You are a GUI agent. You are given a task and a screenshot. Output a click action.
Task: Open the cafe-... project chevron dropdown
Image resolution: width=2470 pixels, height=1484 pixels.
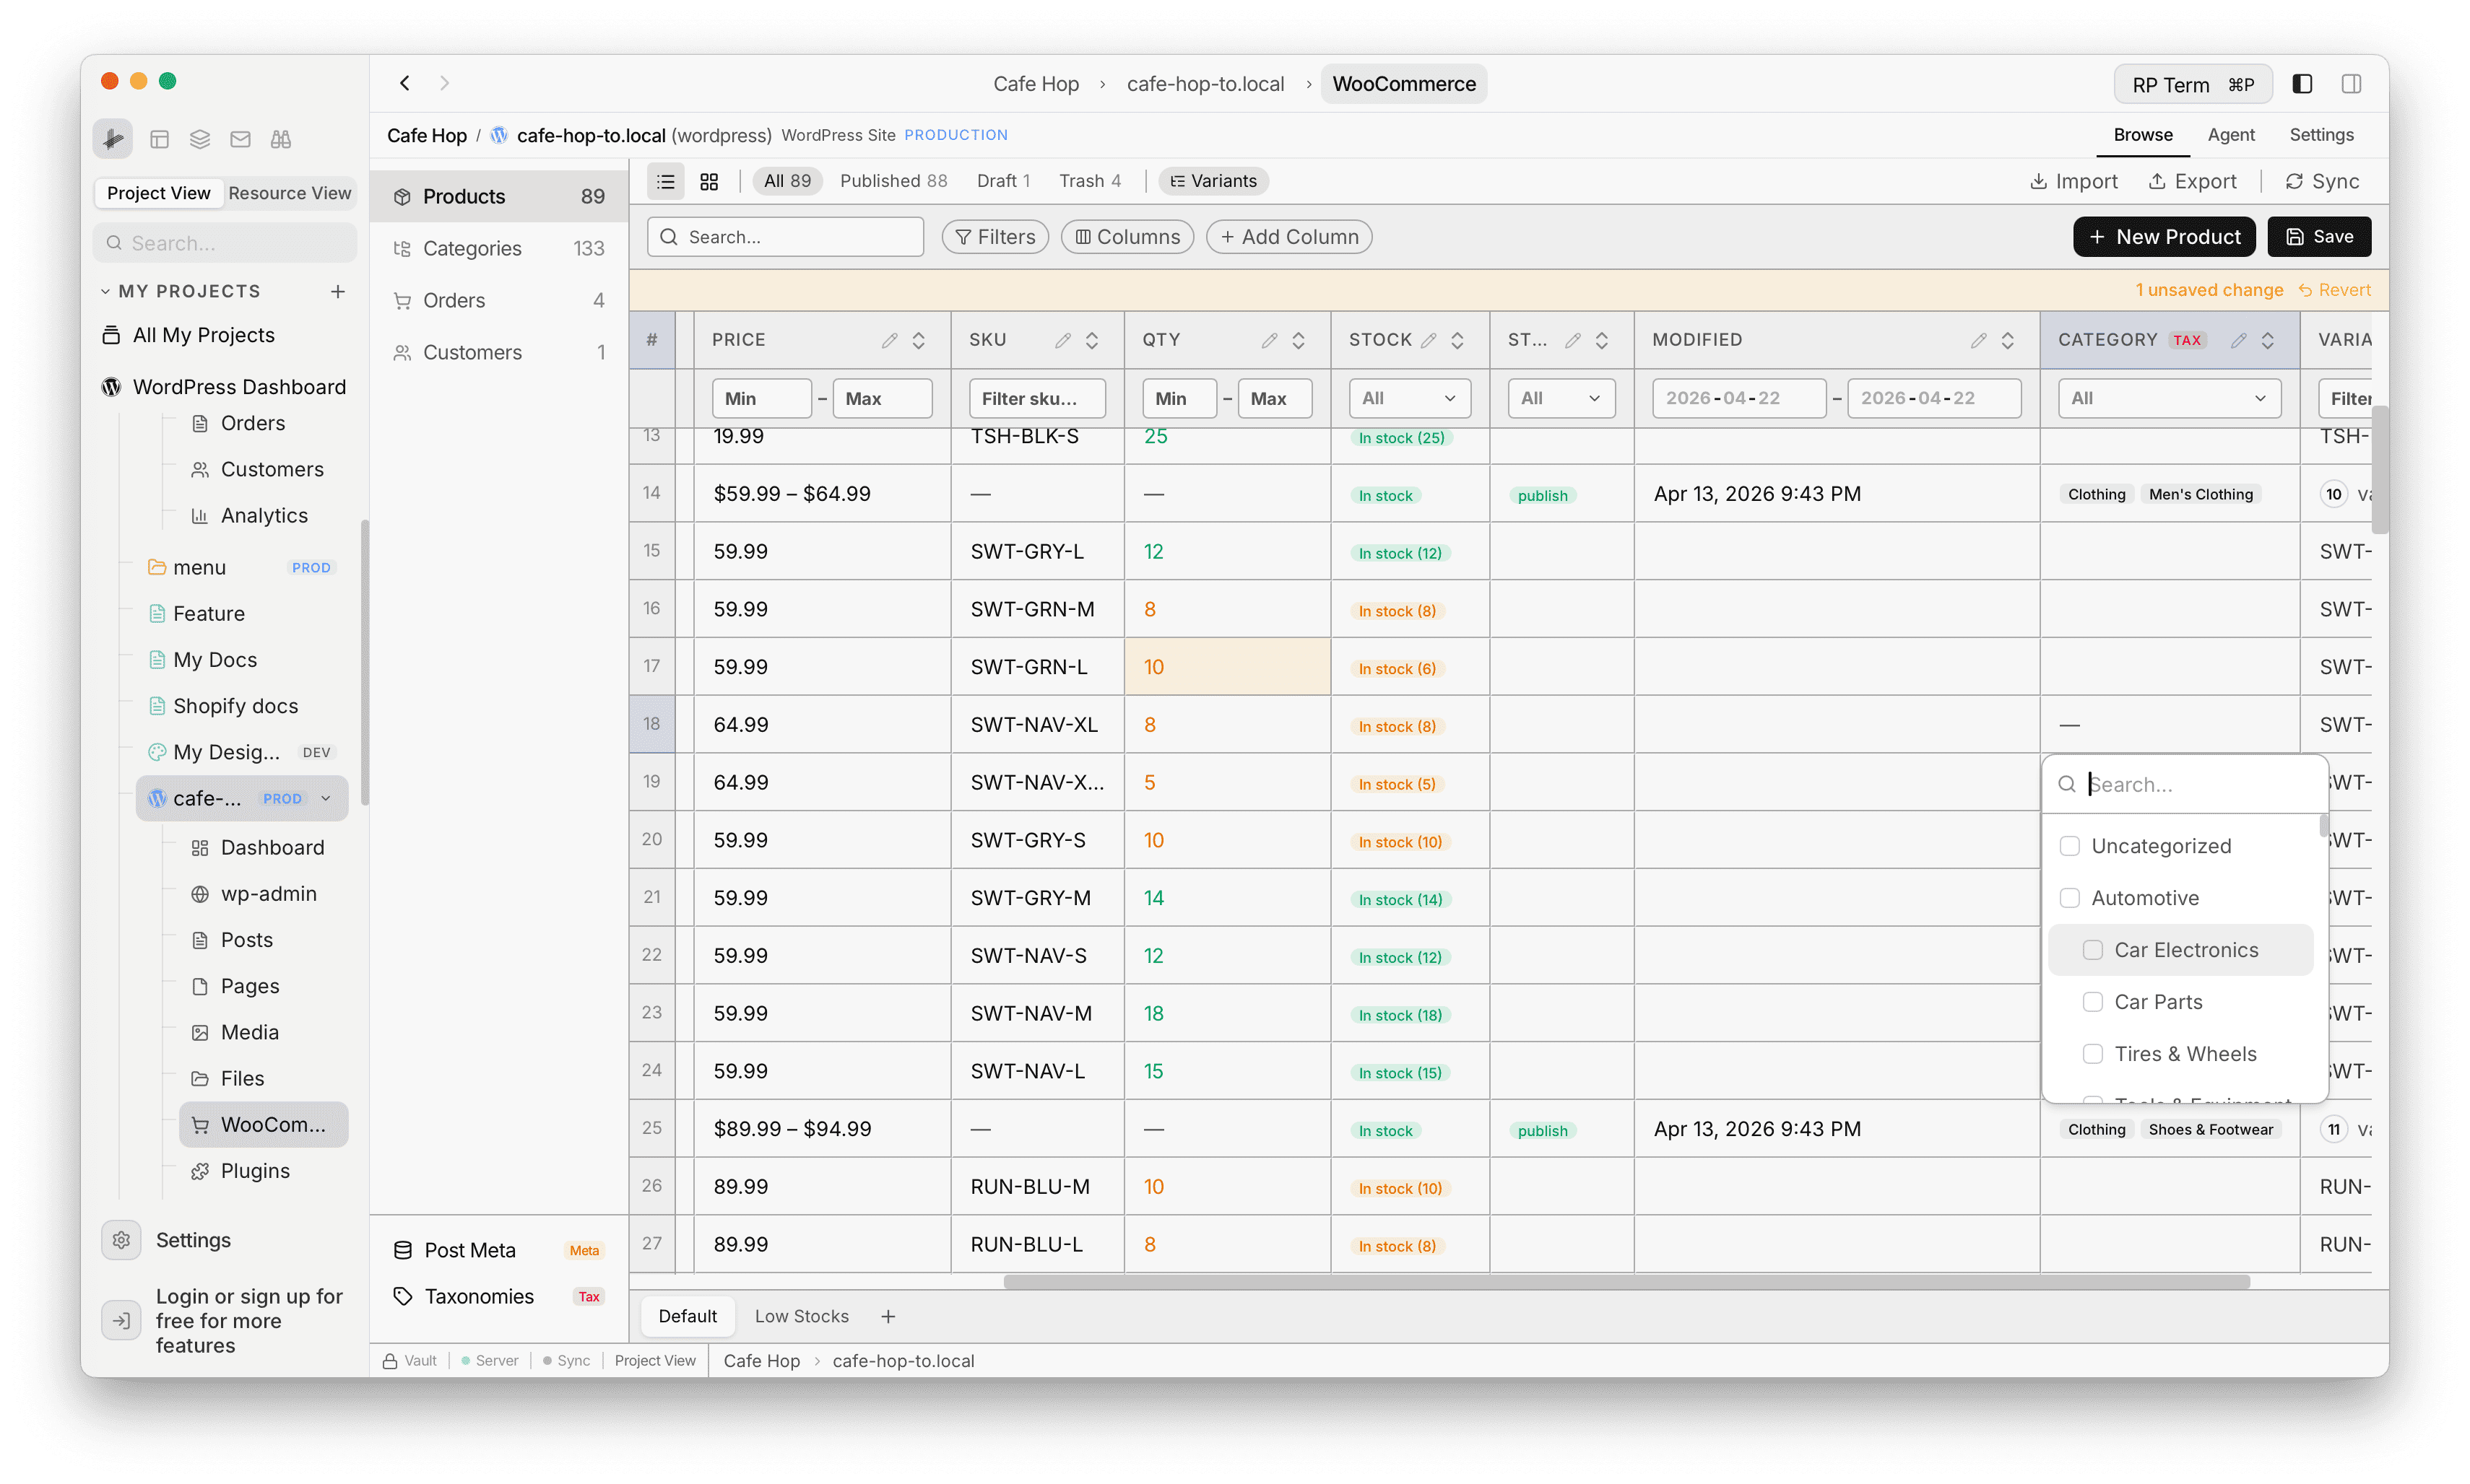(x=326, y=798)
